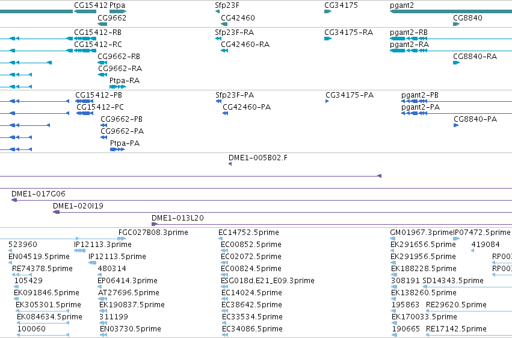The image size is (512, 338).
Task: Select the EP06414.3prime EST label
Action: [x=128, y=281]
